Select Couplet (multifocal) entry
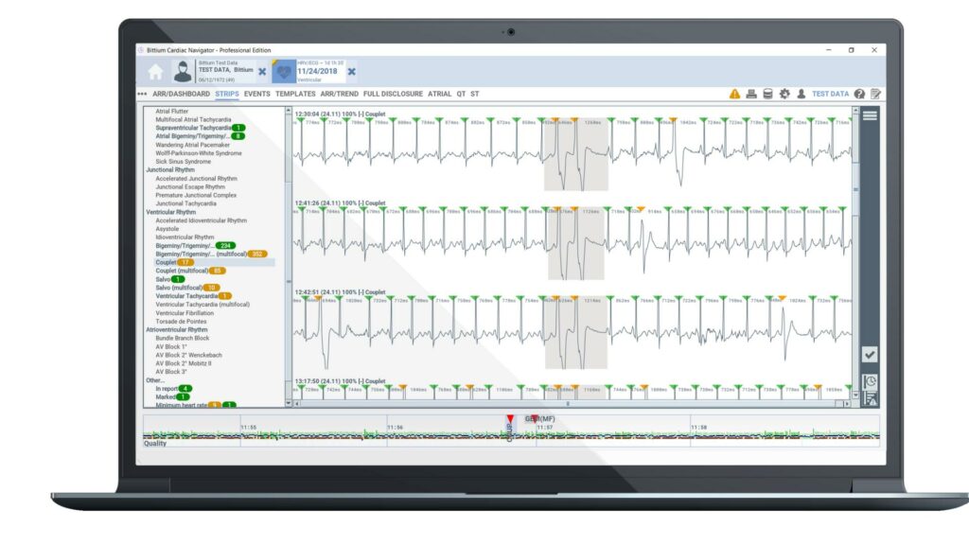The image size is (969, 545). coord(190,271)
